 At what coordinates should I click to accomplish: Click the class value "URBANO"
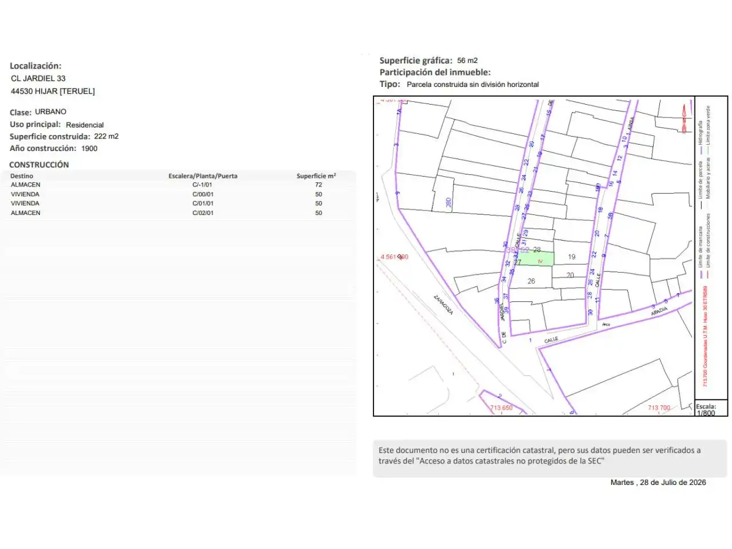(x=50, y=112)
